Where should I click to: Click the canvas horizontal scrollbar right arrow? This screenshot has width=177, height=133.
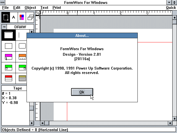tap(170, 123)
